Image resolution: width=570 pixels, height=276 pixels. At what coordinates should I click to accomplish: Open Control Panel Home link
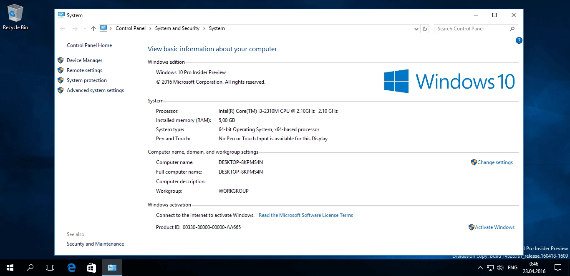89,45
